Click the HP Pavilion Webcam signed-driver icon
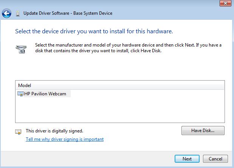The image size is (234, 168). coord(20,93)
